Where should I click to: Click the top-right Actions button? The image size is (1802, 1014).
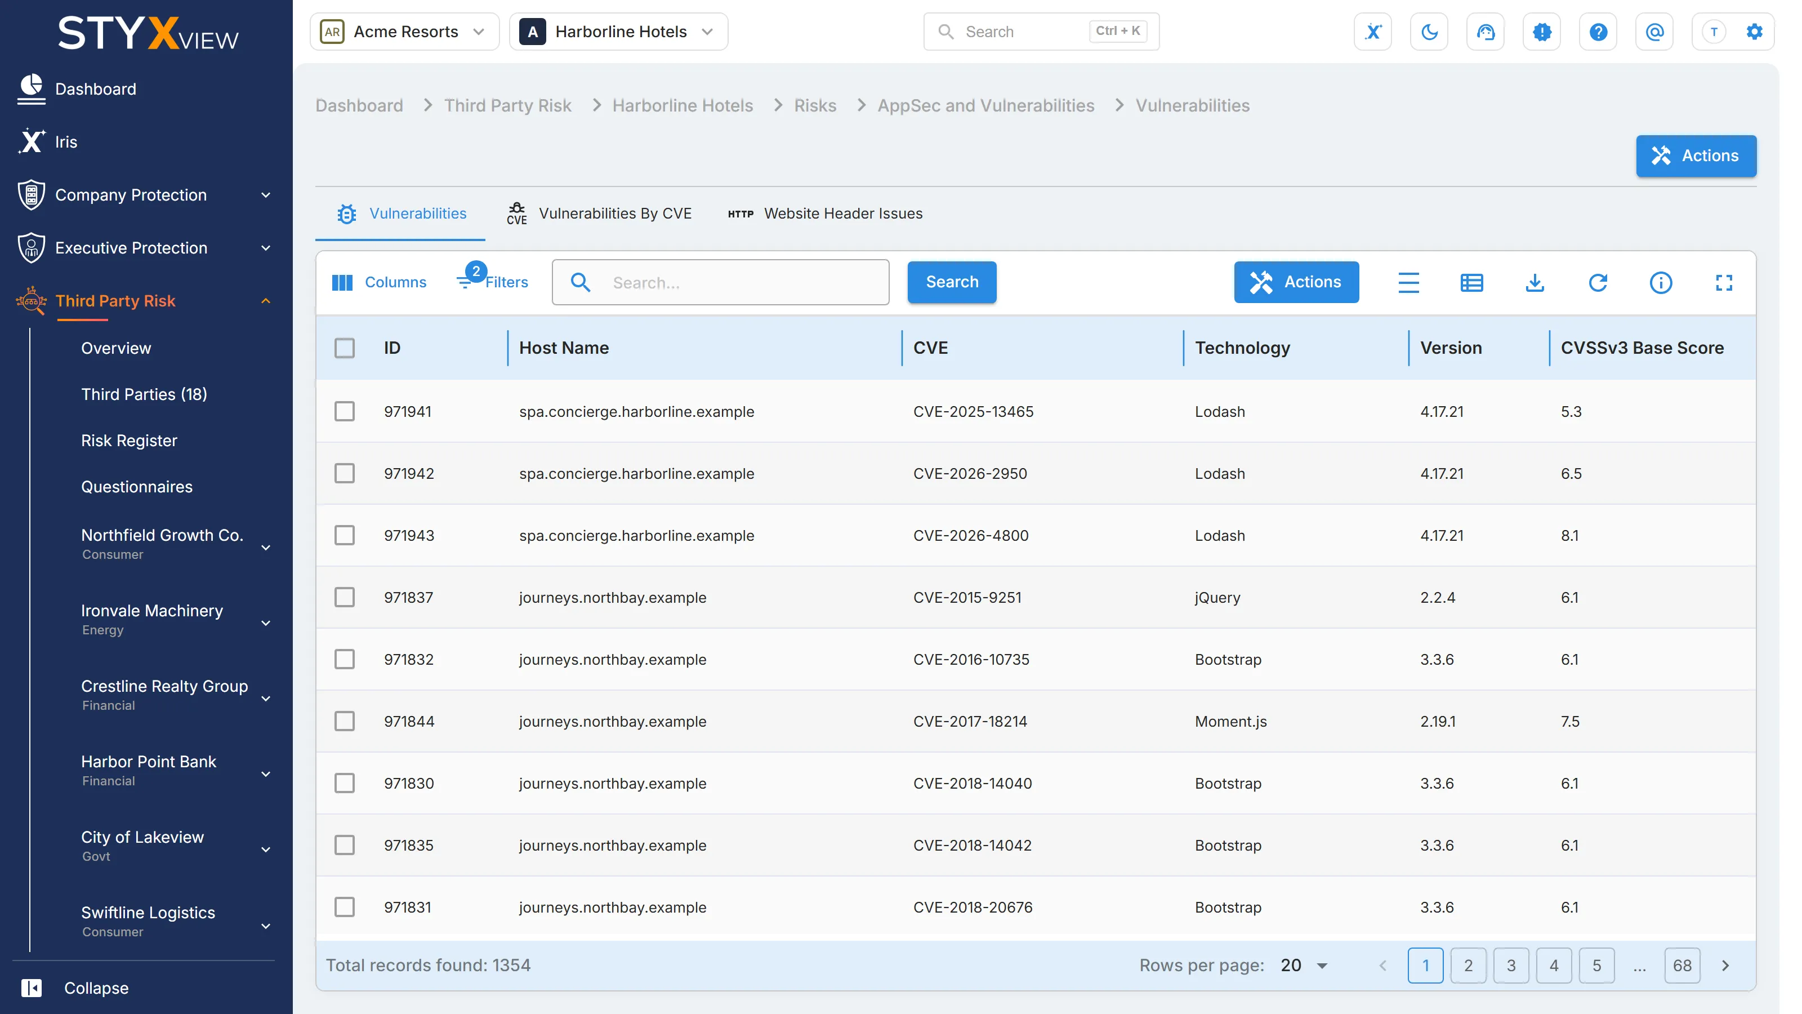(x=1696, y=155)
